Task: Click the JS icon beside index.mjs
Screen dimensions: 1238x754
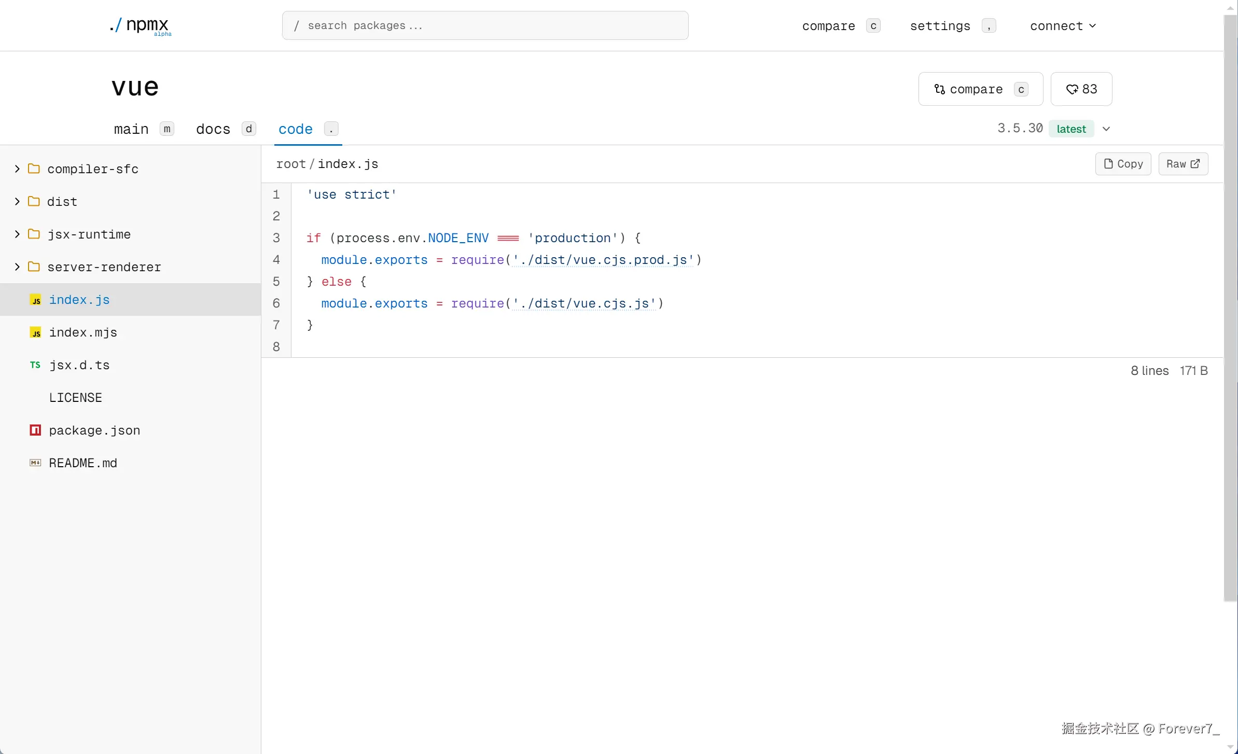Action: [x=35, y=333]
